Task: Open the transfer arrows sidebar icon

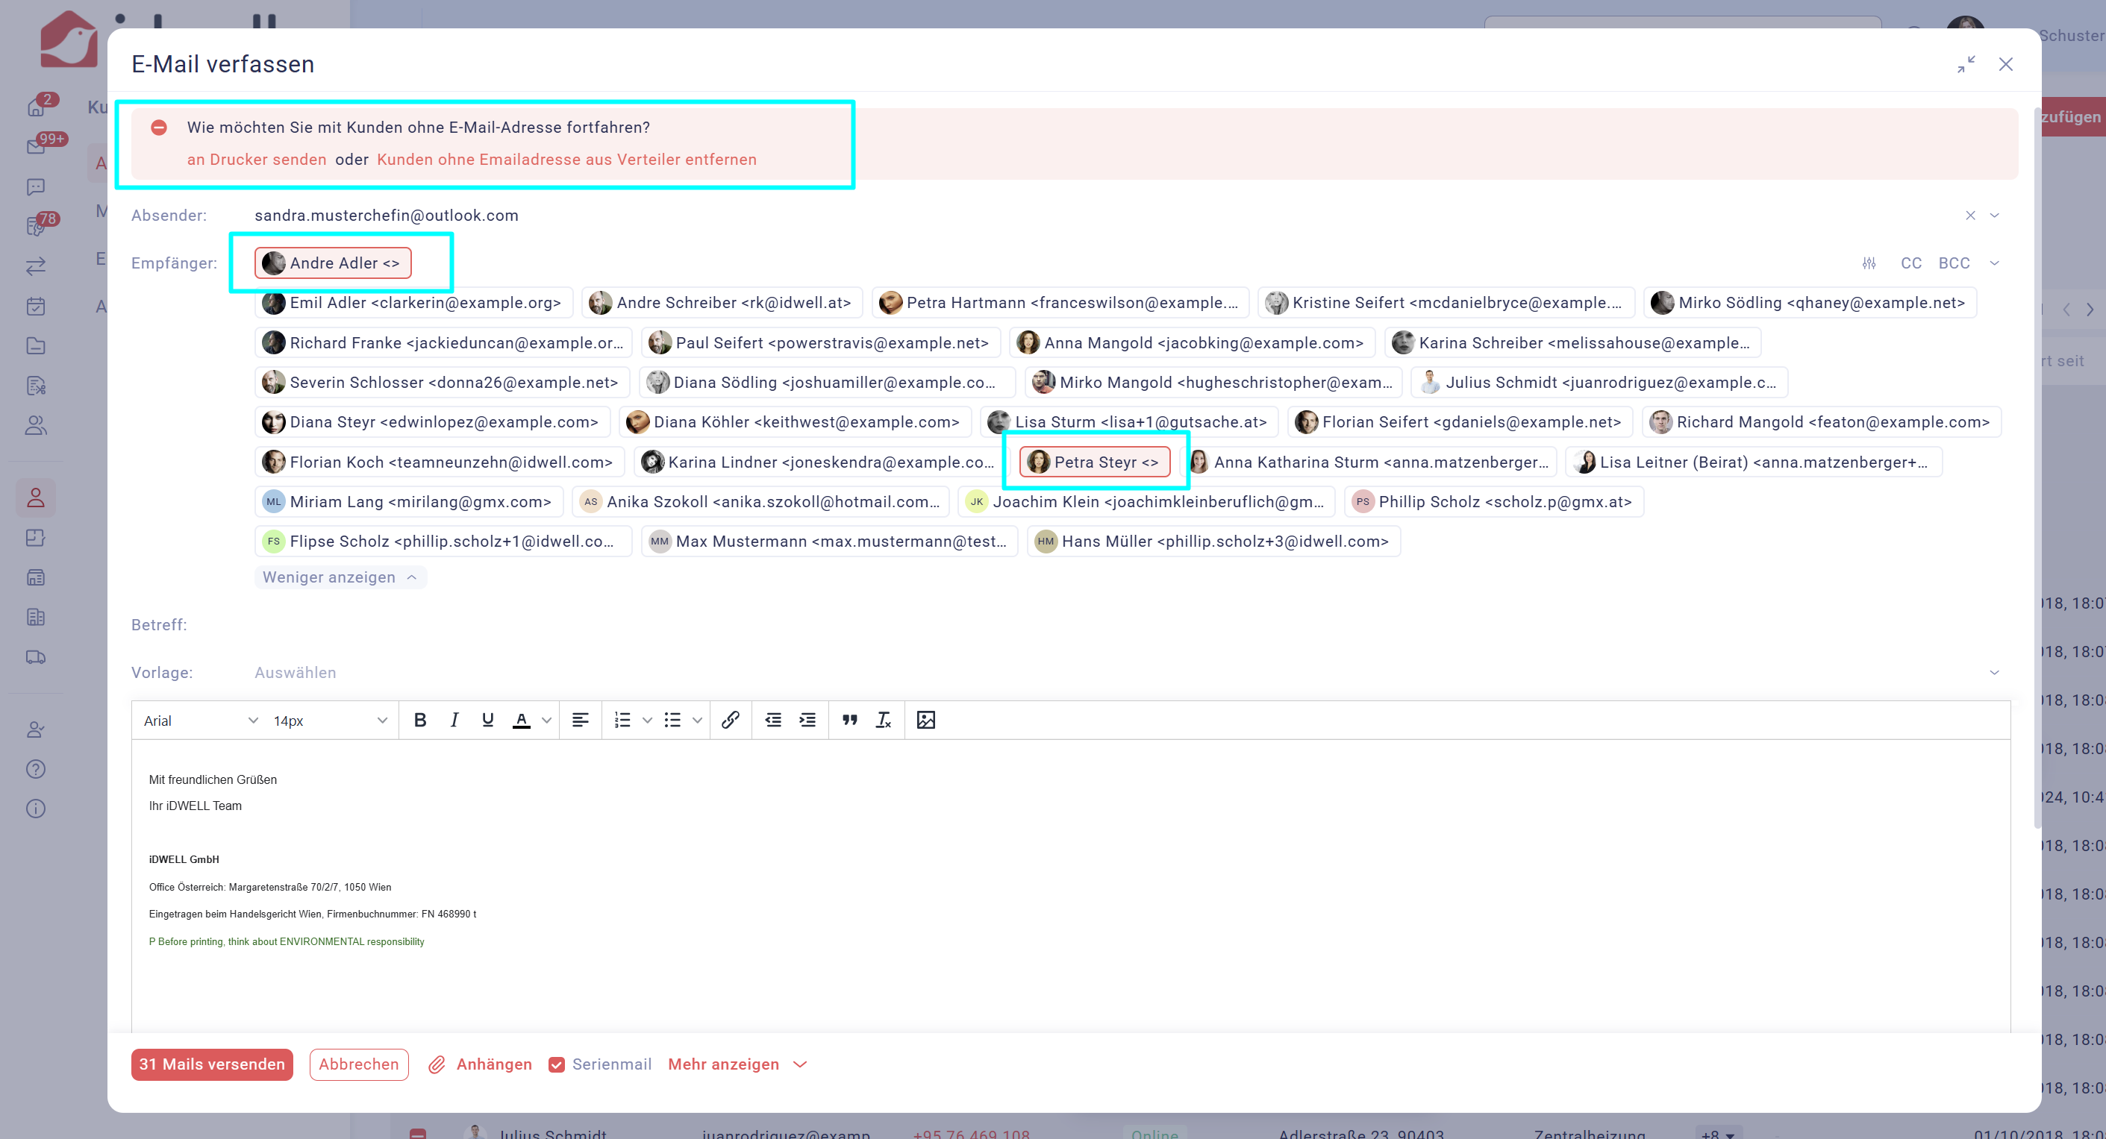Action: 36,266
